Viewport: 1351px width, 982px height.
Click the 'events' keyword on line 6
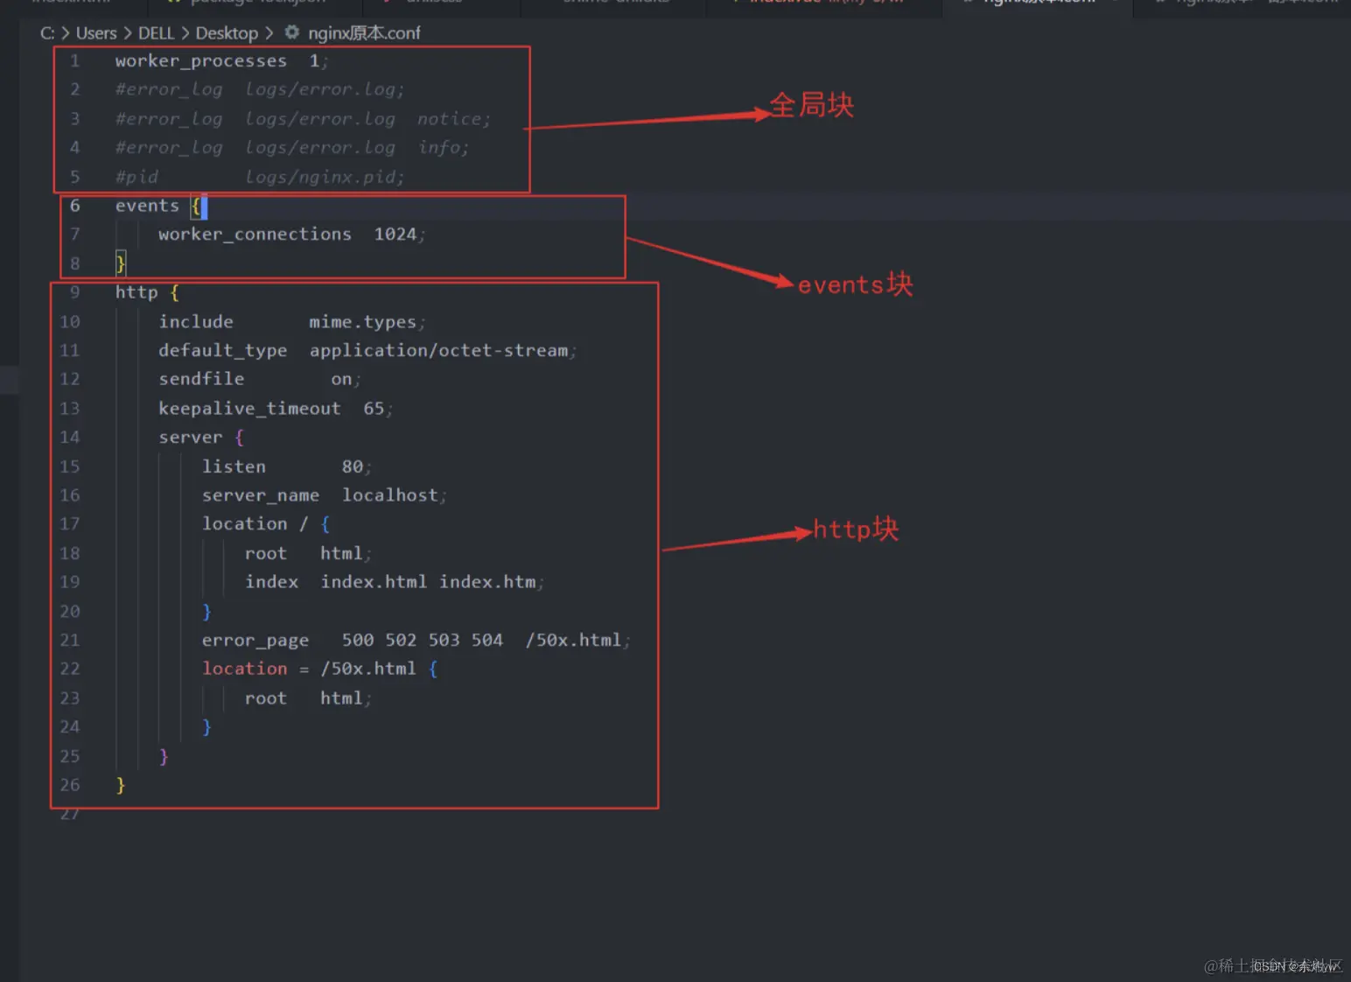click(147, 206)
